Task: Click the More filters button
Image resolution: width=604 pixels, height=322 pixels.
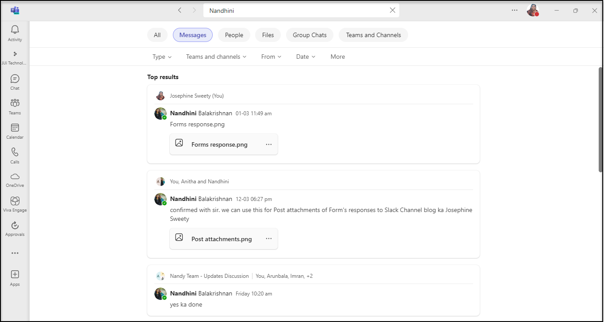Action: (338, 57)
